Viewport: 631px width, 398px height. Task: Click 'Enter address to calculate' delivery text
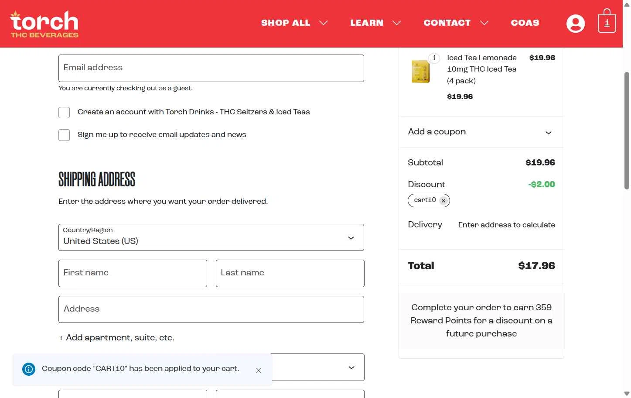[x=507, y=225]
